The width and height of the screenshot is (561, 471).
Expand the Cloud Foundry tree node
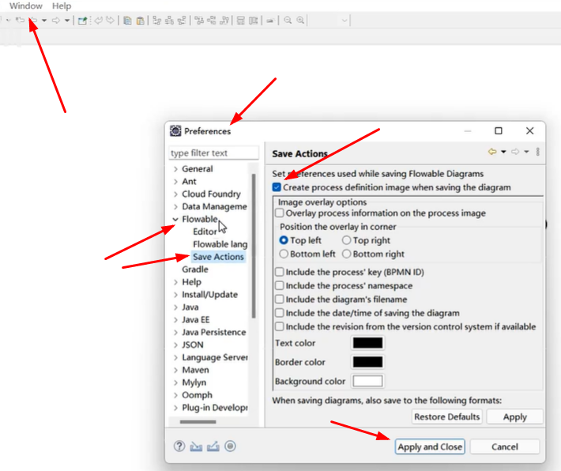click(175, 194)
